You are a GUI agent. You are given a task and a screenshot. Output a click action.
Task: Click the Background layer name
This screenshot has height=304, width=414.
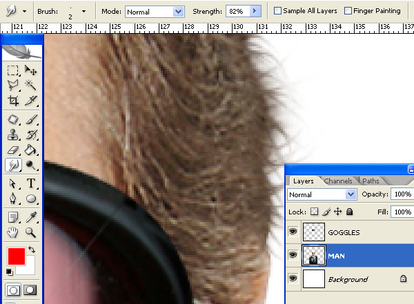pos(348,279)
